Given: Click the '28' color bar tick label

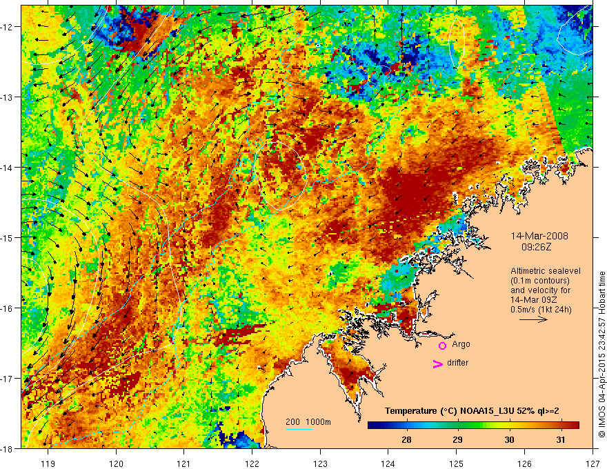Looking at the screenshot, I should coord(406,439).
